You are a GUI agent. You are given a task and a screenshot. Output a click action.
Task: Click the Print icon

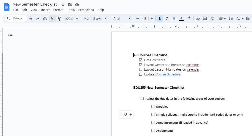tap(45, 19)
